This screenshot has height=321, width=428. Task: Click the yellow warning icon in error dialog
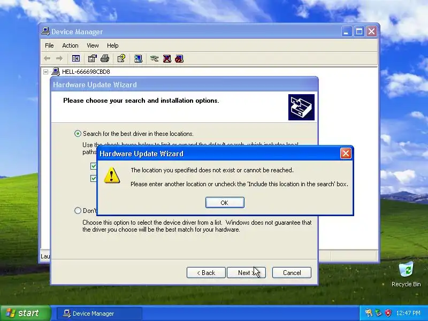(x=112, y=175)
